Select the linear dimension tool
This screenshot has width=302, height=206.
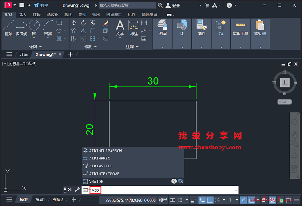click(144, 23)
